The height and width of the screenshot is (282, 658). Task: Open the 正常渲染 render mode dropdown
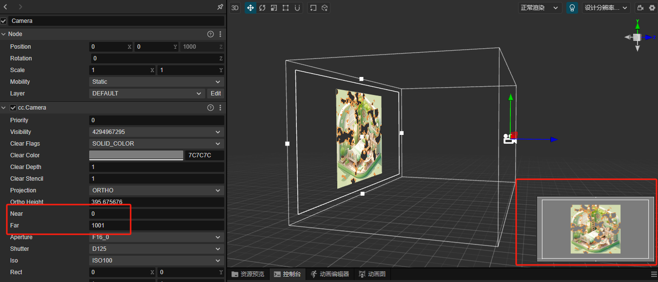click(540, 8)
